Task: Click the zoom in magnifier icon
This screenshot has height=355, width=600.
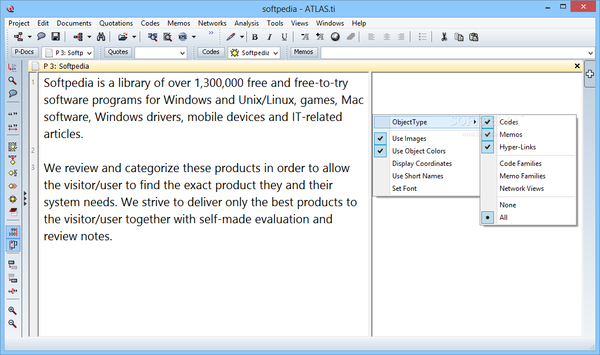Action: coord(12,311)
